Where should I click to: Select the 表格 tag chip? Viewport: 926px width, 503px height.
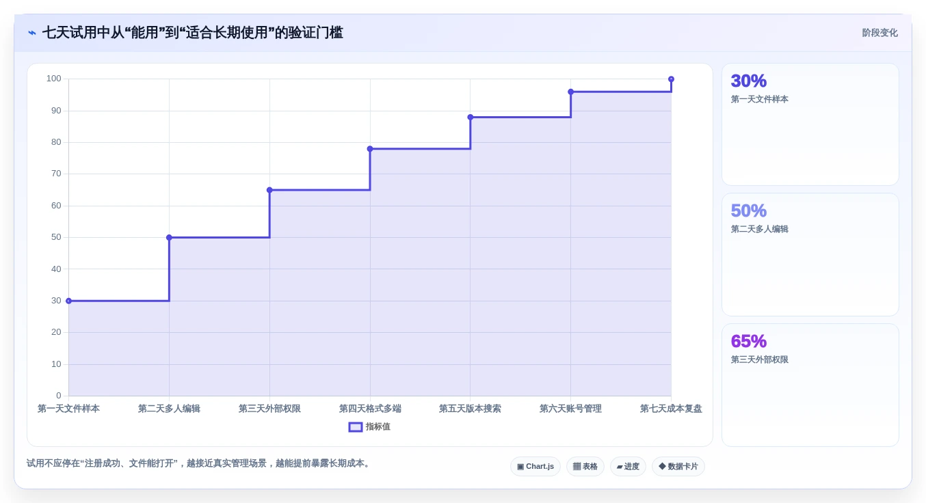point(585,467)
